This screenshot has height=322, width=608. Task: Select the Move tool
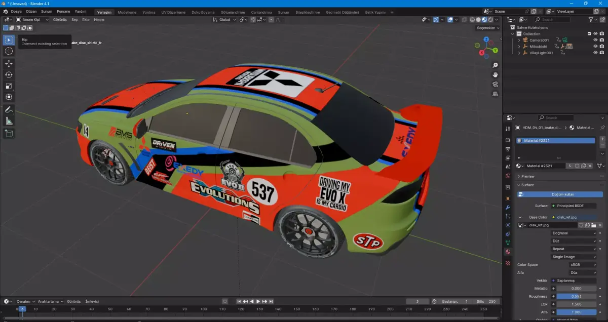tap(9, 63)
